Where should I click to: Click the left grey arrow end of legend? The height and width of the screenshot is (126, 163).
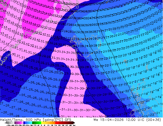6,123
